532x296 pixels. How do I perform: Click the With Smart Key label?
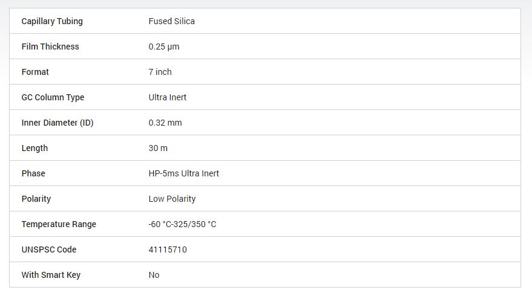(51, 275)
